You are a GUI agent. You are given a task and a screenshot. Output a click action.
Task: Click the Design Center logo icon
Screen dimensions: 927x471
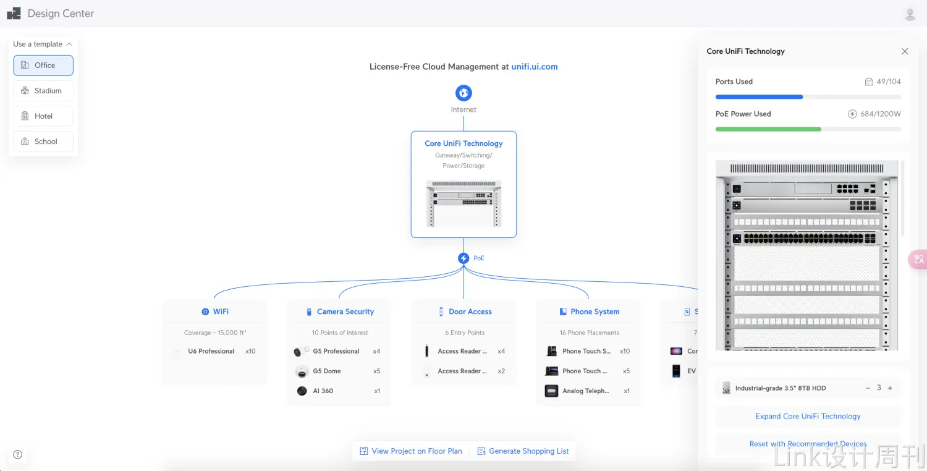point(14,14)
